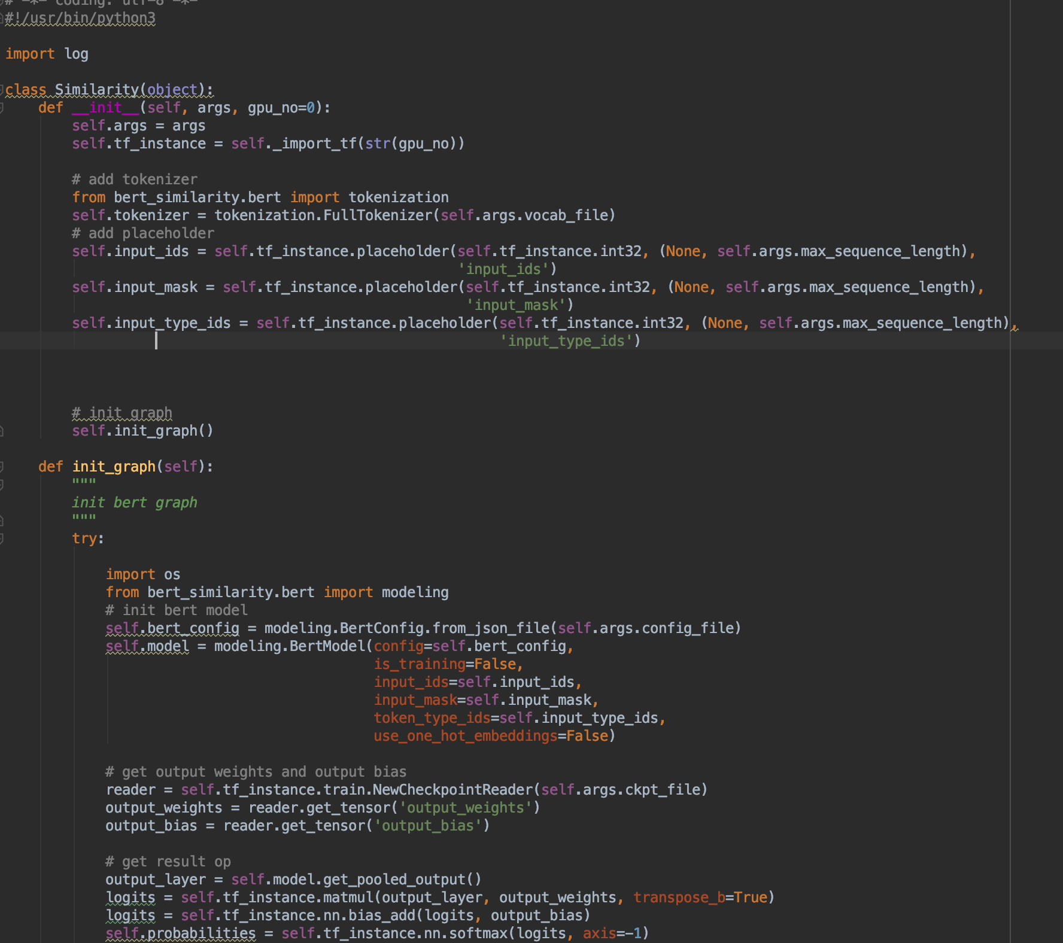This screenshot has height=943, width=1063.
Task: Click the ckpt_file attribute
Action: click(663, 790)
